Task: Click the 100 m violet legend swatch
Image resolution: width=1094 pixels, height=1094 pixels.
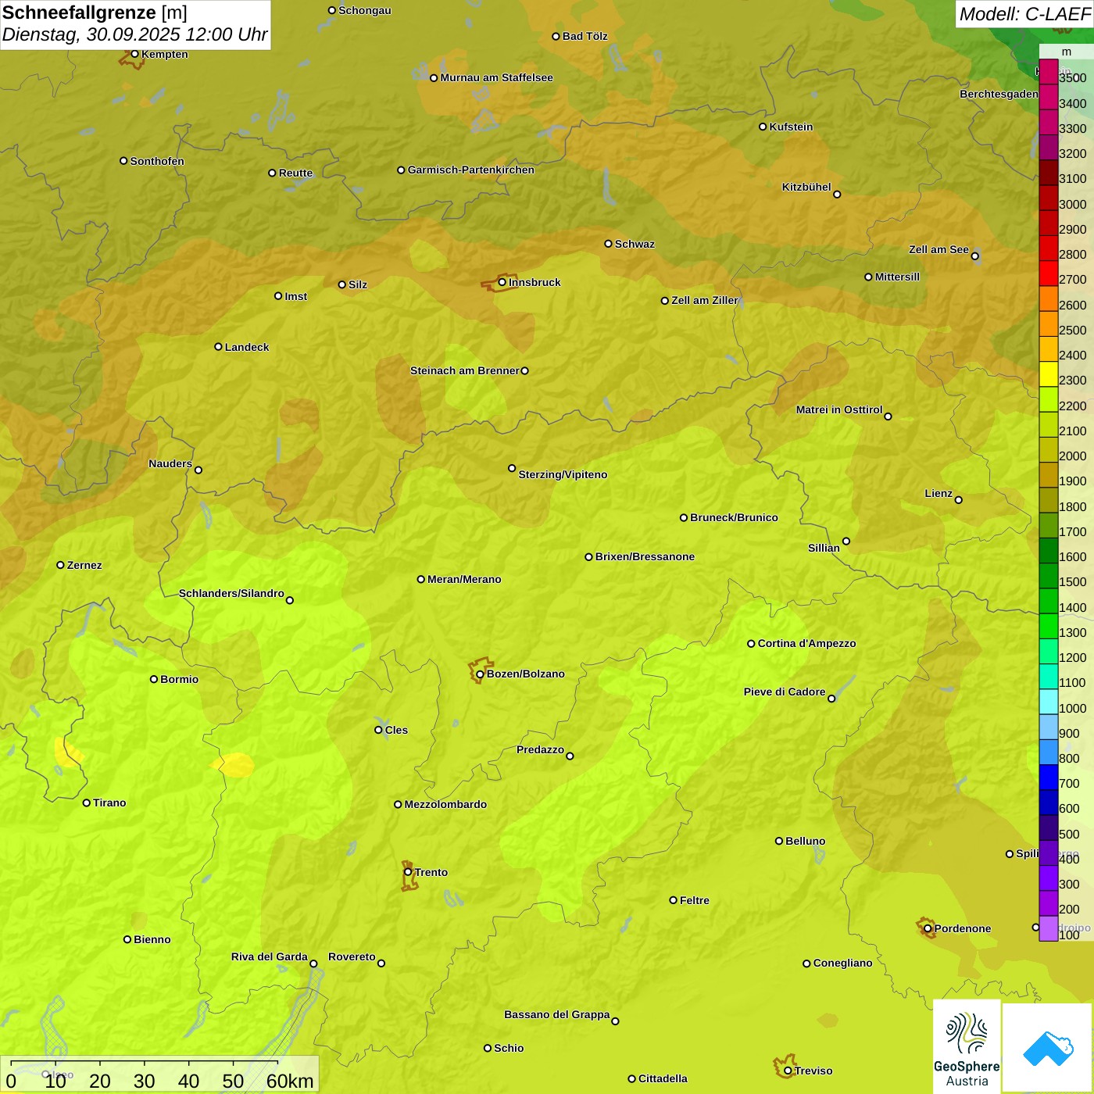Action: [1049, 928]
